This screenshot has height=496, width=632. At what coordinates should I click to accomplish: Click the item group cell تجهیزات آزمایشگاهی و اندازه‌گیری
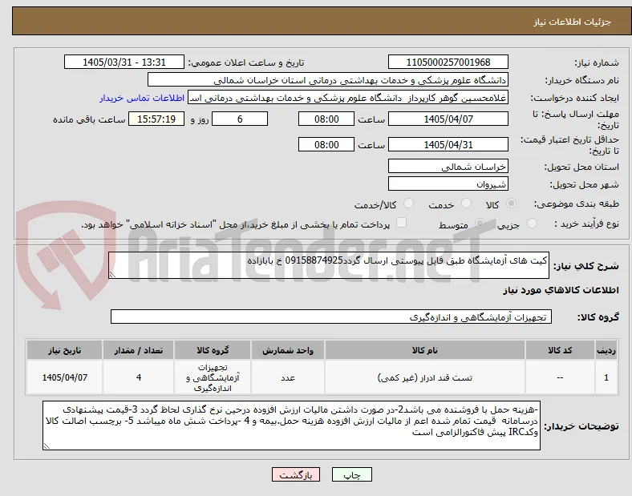point(213,377)
